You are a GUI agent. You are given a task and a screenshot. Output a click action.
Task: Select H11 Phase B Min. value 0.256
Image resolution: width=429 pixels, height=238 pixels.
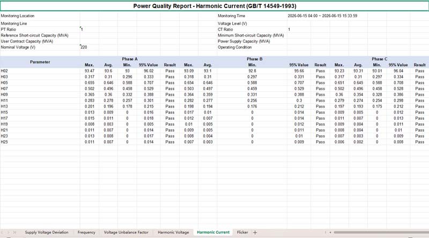tap(252, 100)
